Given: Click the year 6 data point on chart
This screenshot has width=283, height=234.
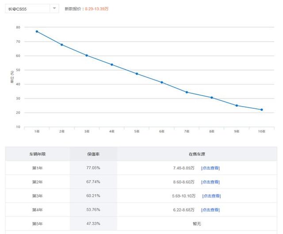Looking at the screenshot, I should pos(162,82).
